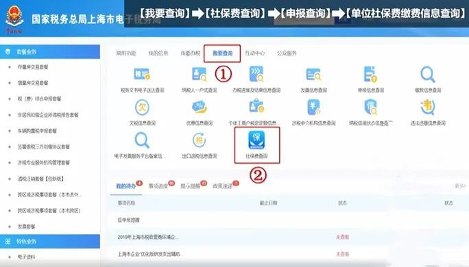Open 存量房交易套餐 in sidebar
The height and width of the screenshot is (267, 469).
33,67
